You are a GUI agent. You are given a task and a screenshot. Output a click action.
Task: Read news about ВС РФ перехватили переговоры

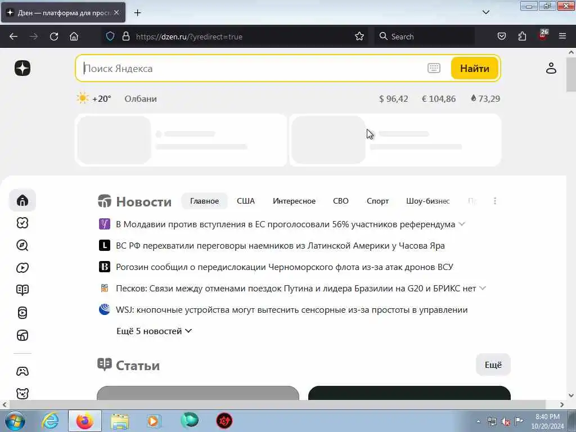280,245
